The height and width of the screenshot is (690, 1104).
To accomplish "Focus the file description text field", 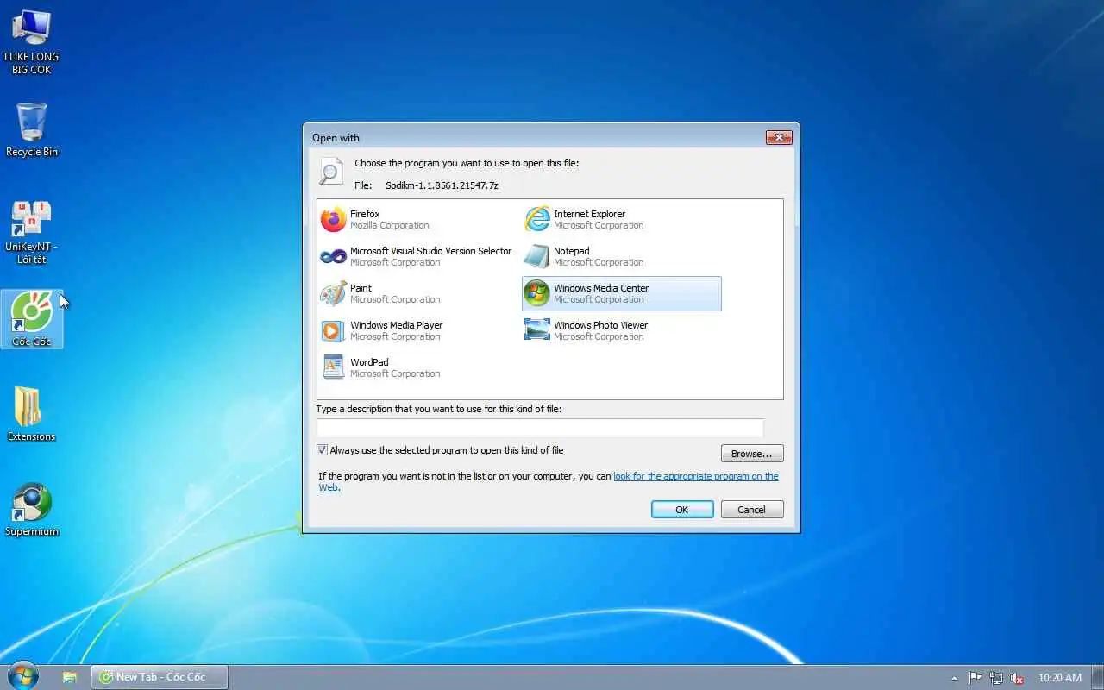I will 540,428.
